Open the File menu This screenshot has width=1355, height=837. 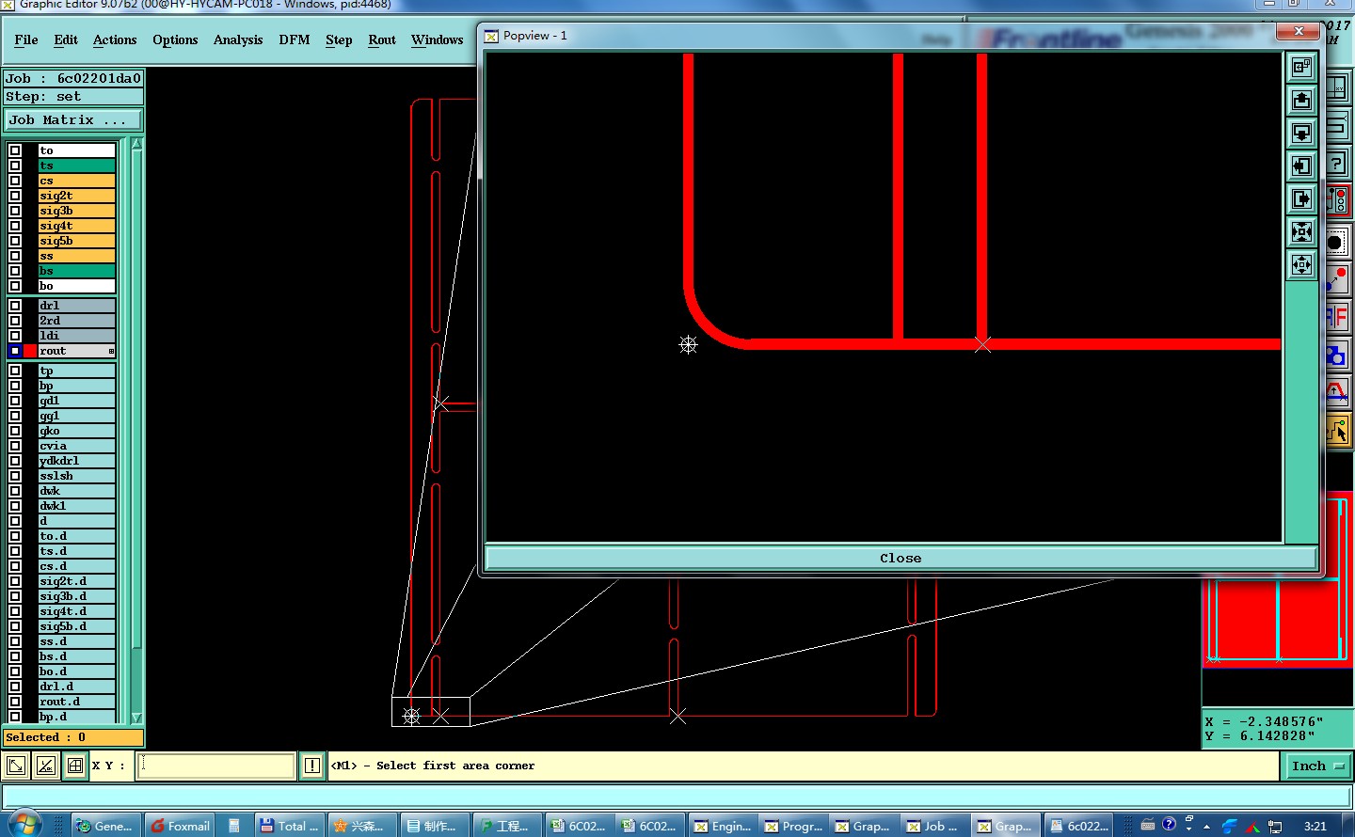coord(26,39)
